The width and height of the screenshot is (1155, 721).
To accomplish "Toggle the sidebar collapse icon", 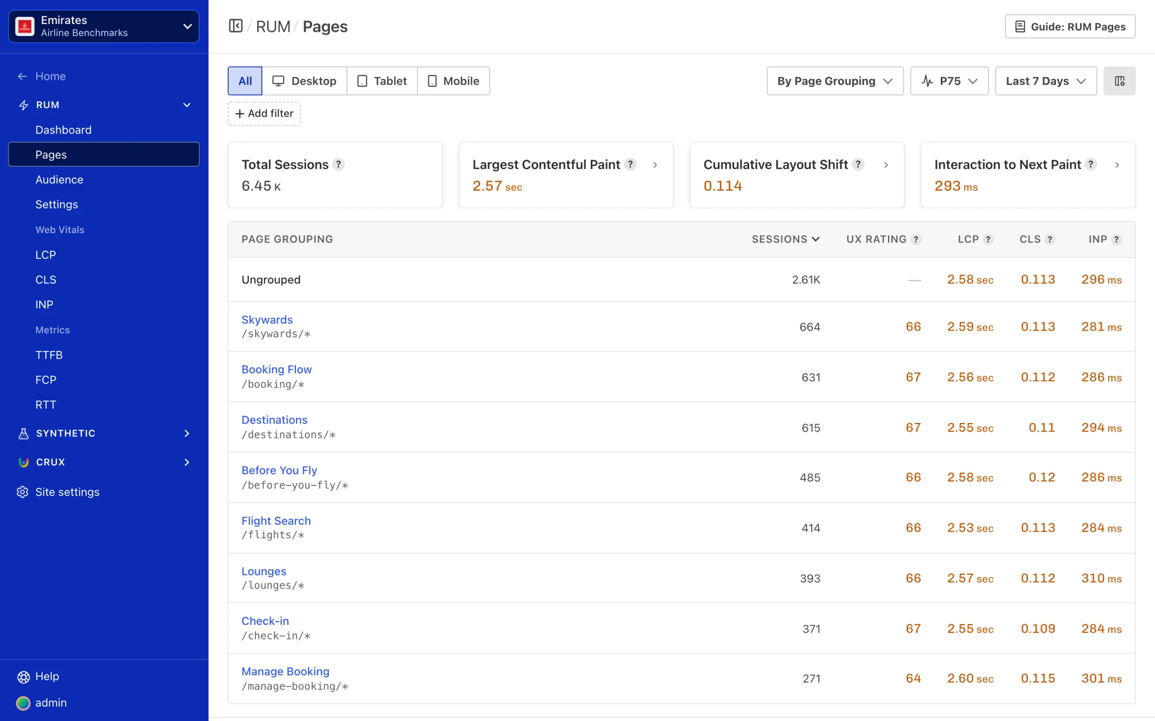I will point(235,26).
